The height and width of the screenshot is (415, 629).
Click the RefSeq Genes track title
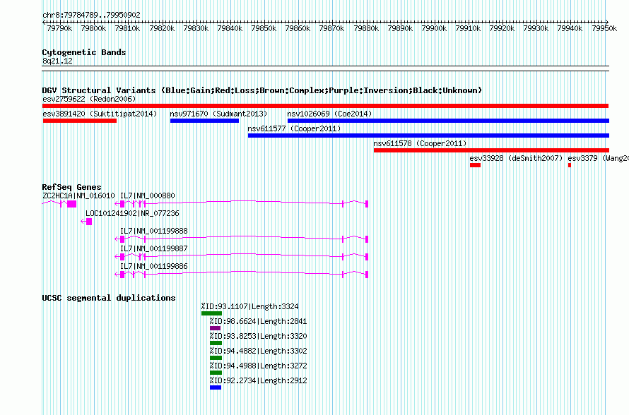pyautogui.click(x=71, y=187)
